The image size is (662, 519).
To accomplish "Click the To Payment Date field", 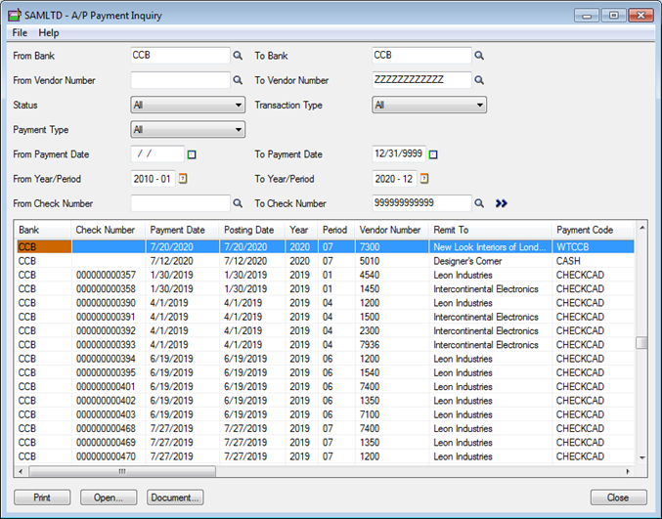I will pyautogui.click(x=399, y=154).
